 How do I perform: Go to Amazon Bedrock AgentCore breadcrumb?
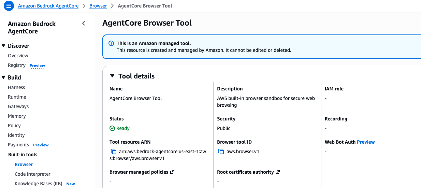pyautogui.click(x=48, y=6)
